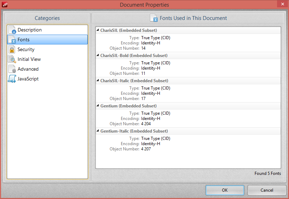Click Identity-H encoding under Gentium-Italic

pyautogui.click(x=151, y=143)
